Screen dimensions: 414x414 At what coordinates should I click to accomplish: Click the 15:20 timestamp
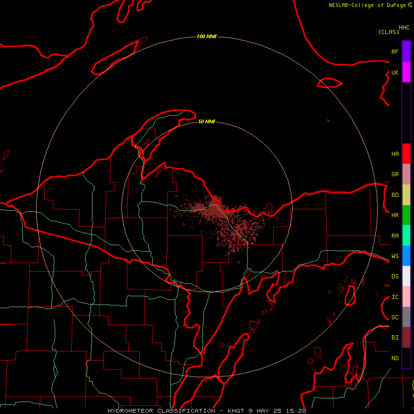296,411
